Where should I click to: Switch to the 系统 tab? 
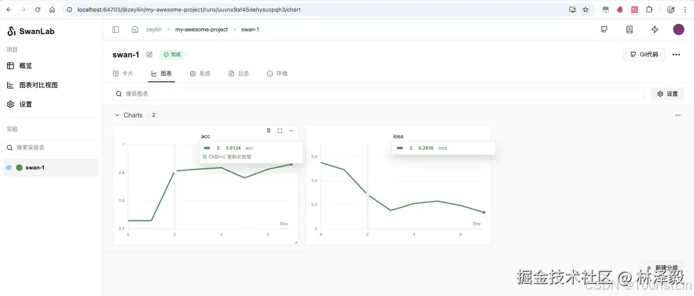point(200,73)
